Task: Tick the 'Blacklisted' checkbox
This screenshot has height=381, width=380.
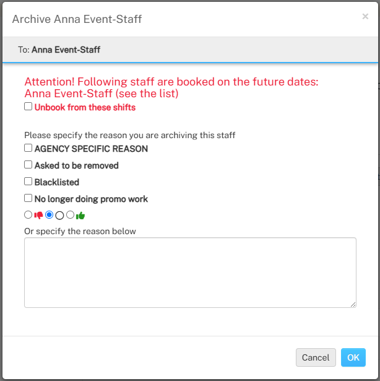Action: pos(28,182)
